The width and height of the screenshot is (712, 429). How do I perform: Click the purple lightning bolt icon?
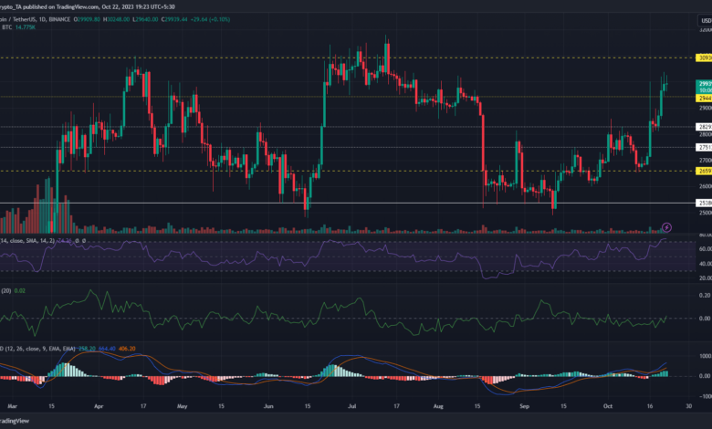point(666,227)
